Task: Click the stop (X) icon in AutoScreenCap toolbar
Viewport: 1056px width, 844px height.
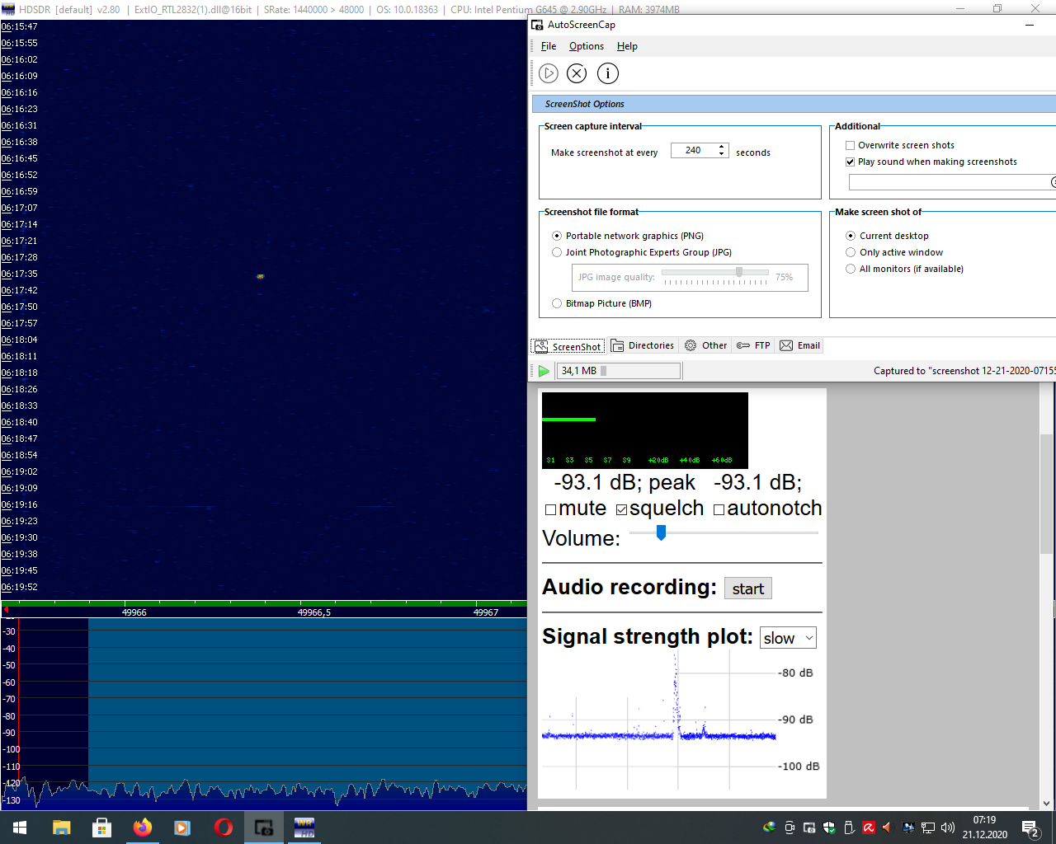Action: point(577,73)
